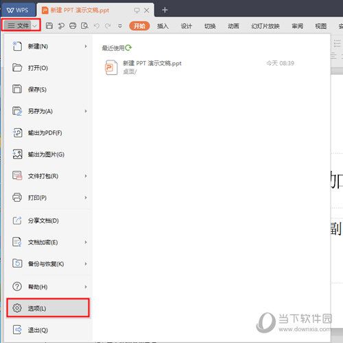The image size is (343, 343).
Task: Open the WPS home tab
Action: coord(18,10)
